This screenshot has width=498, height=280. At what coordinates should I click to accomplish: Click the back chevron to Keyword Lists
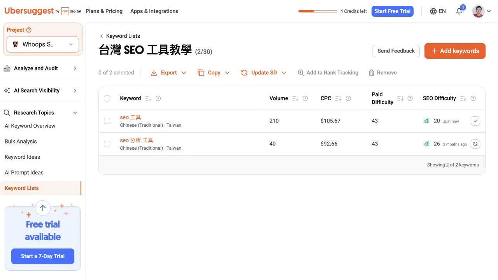[x=102, y=36]
